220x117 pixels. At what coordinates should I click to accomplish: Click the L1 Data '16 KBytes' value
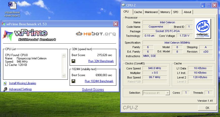(200, 68)
